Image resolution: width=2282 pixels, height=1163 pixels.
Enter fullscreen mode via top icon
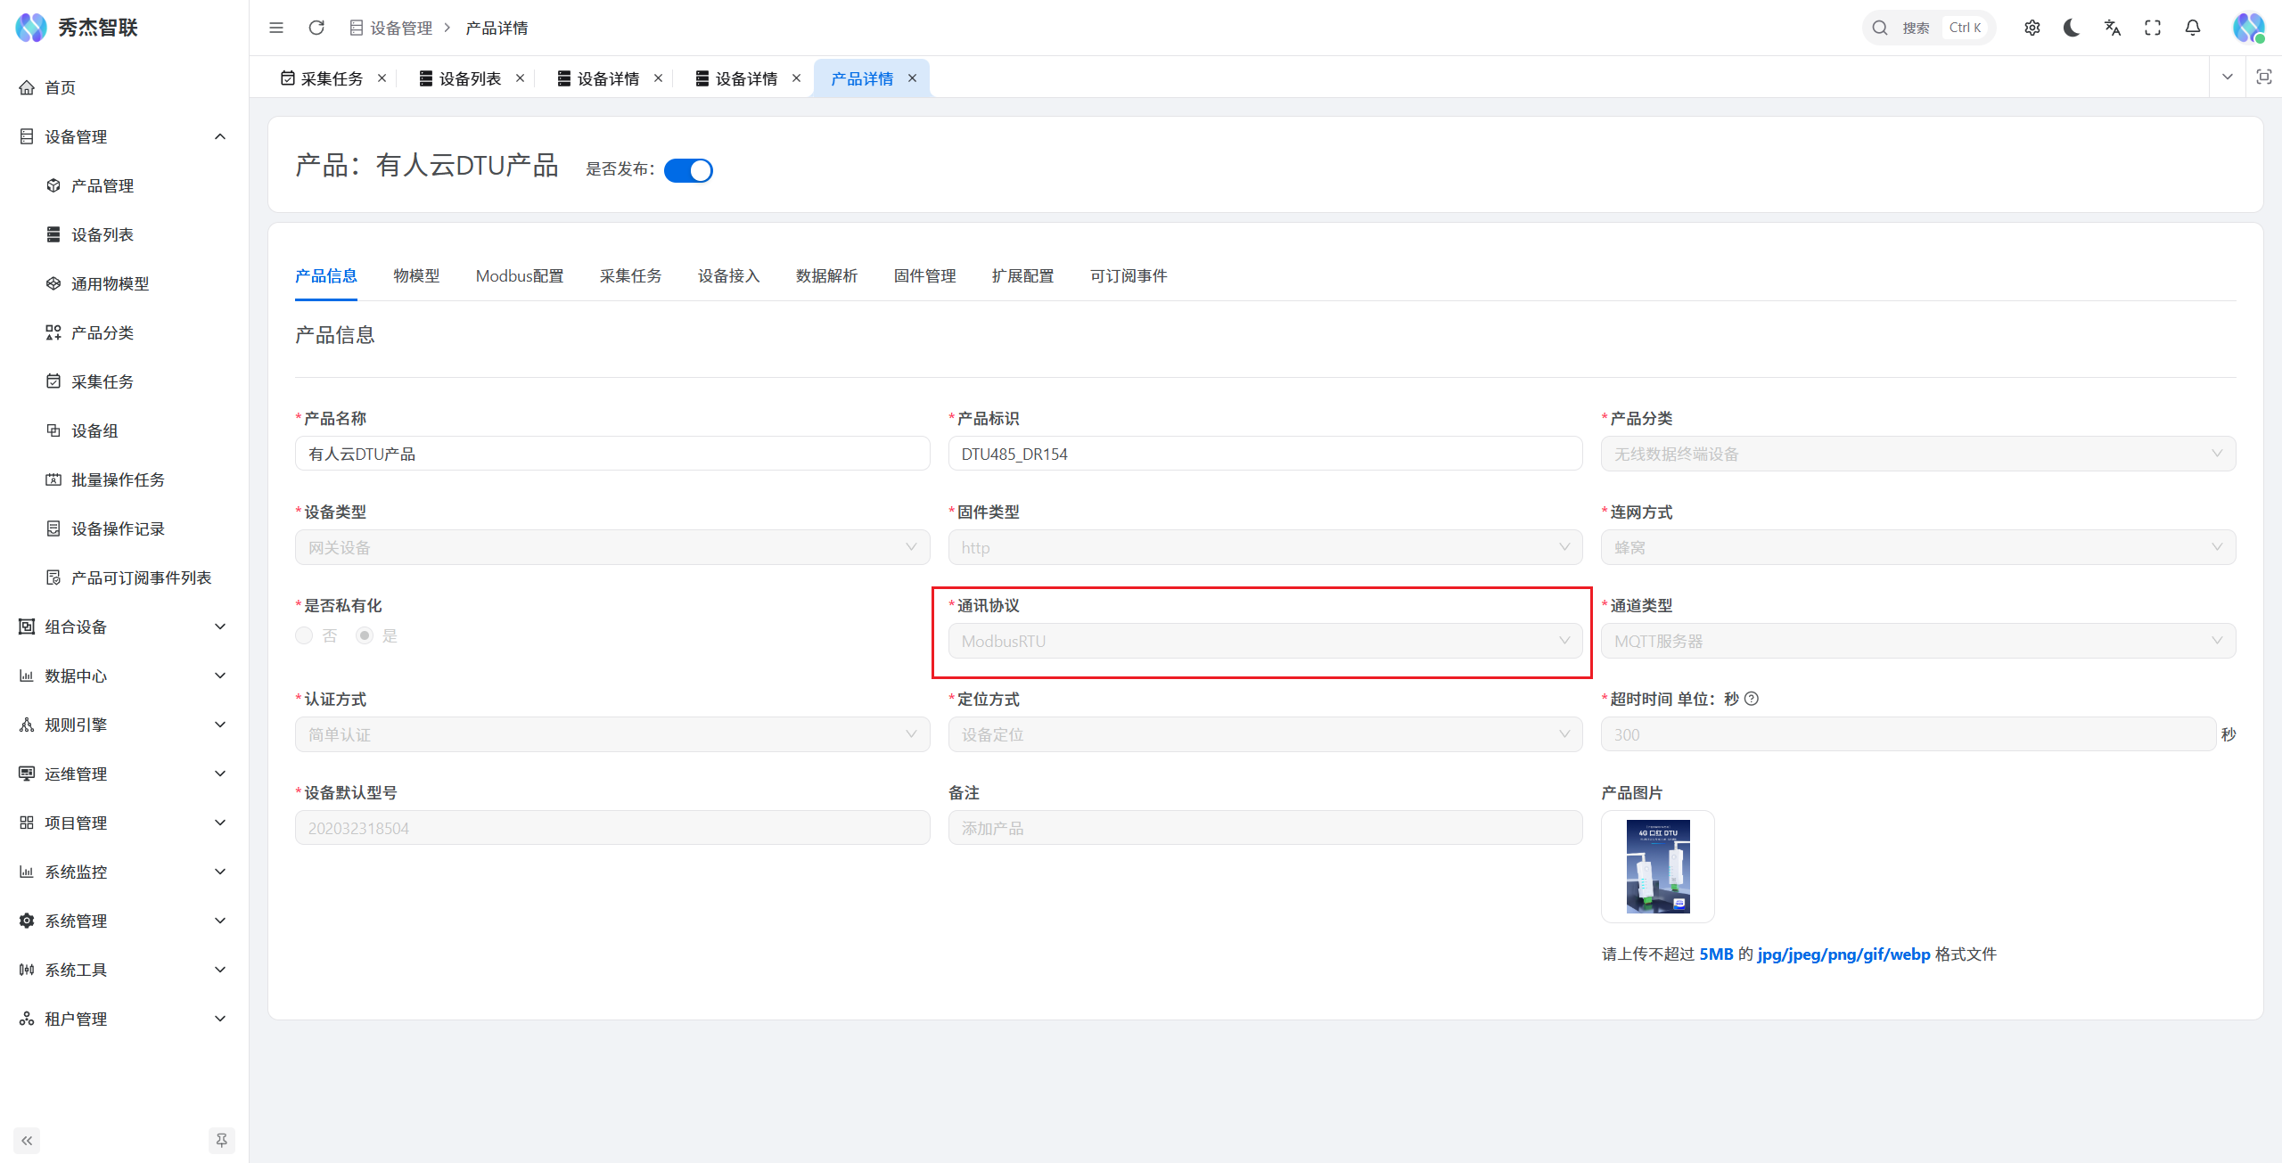click(2153, 28)
